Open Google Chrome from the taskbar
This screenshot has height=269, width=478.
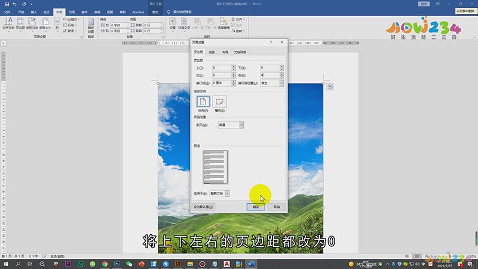(105, 264)
